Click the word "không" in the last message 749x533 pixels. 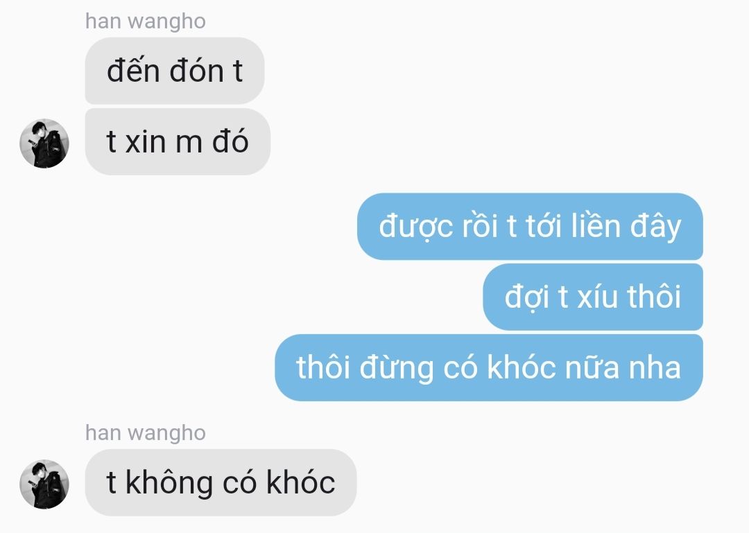coord(169,483)
